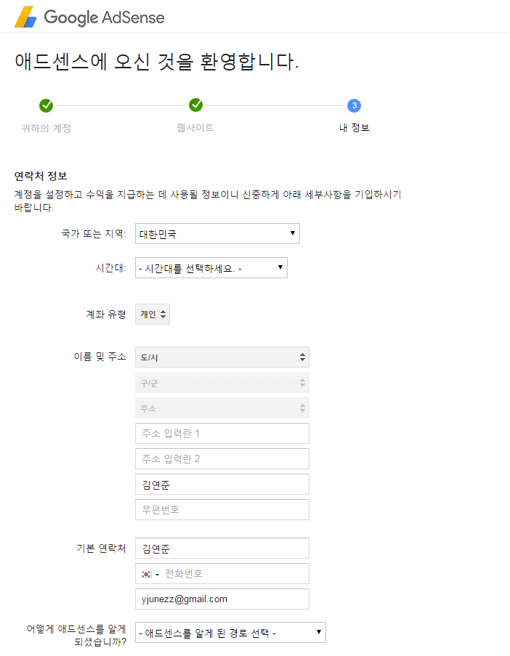Click the 어떻게 애드센스를 알게 되셨습니까? label
Image resolution: width=510 pixels, height=656 pixels.
76,635
